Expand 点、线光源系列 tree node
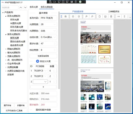This screenshot has width=133, height=114. (6, 60)
